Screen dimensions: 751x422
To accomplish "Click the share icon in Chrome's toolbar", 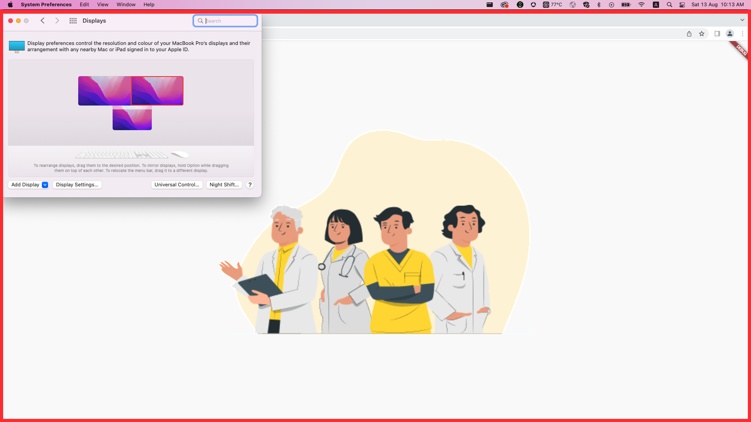I will tap(689, 34).
